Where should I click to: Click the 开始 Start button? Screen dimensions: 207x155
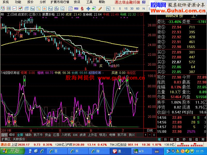pos(12,151)
